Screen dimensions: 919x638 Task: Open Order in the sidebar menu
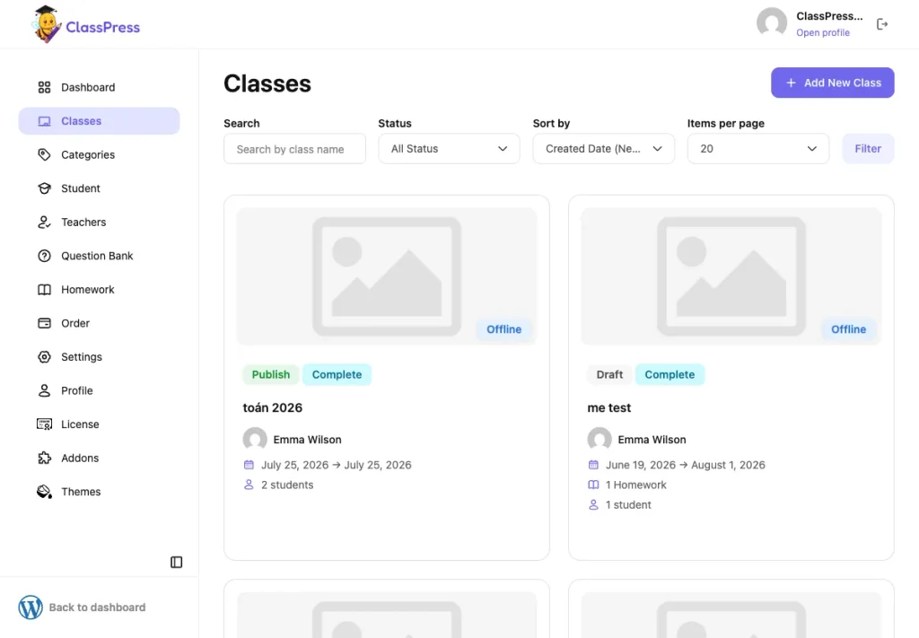coord(99,323)
